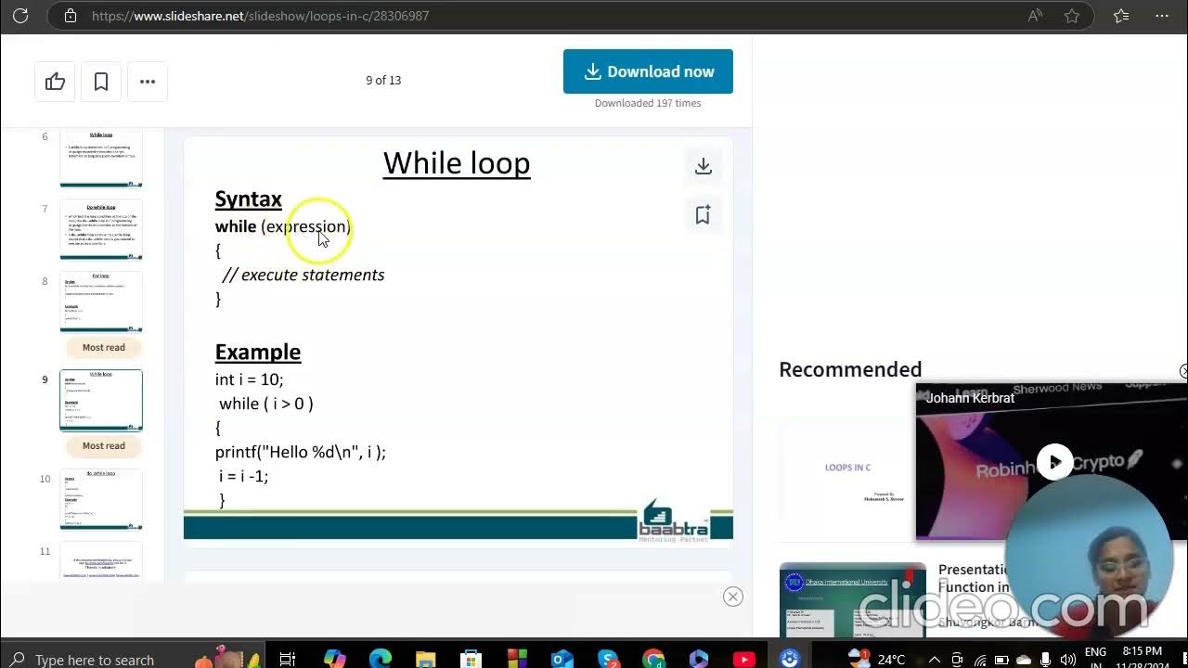Open slide 11 thumbnail
1188x668 pixels.
click(x=101, y=562)
